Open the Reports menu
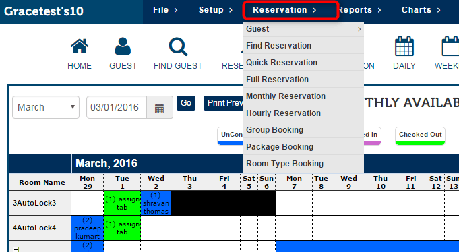Image resolution: width=459 pixels, height=252 pixels. coord(359,10)
